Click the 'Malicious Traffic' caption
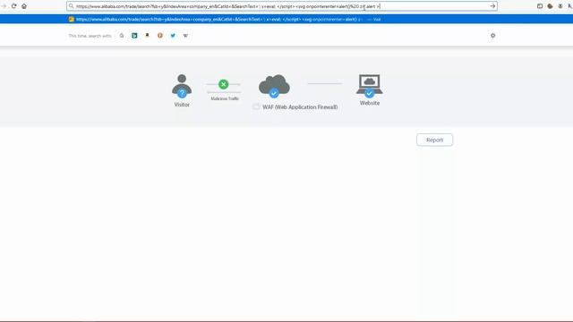This screenshot has height=322, width=573. 225,98
